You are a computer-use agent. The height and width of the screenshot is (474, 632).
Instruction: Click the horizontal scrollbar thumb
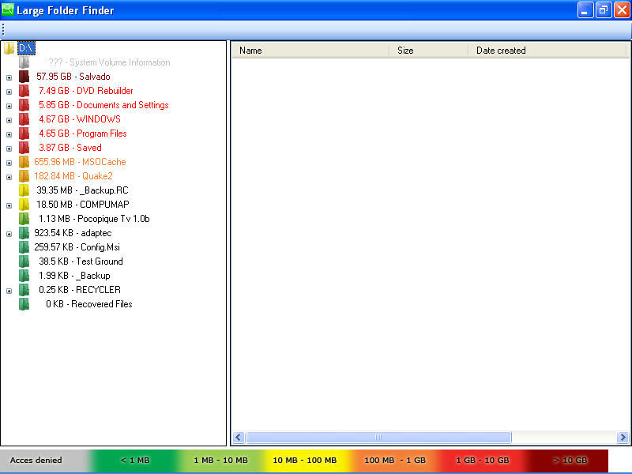pos(378,438)
